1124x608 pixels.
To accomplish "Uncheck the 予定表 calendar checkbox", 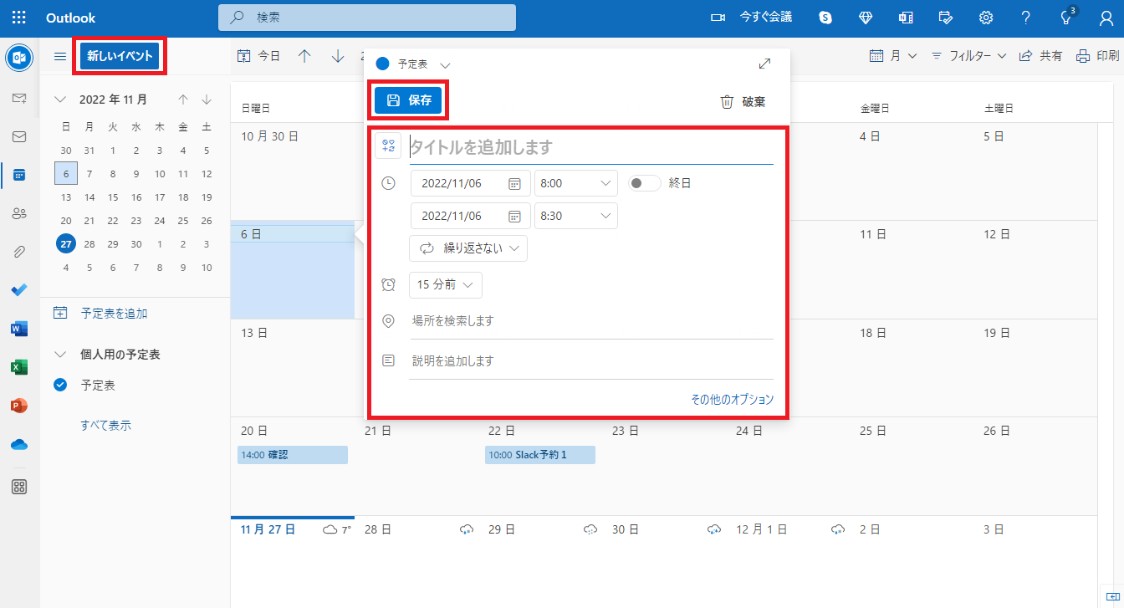I will pyautogui.click(x=60, y=386).
